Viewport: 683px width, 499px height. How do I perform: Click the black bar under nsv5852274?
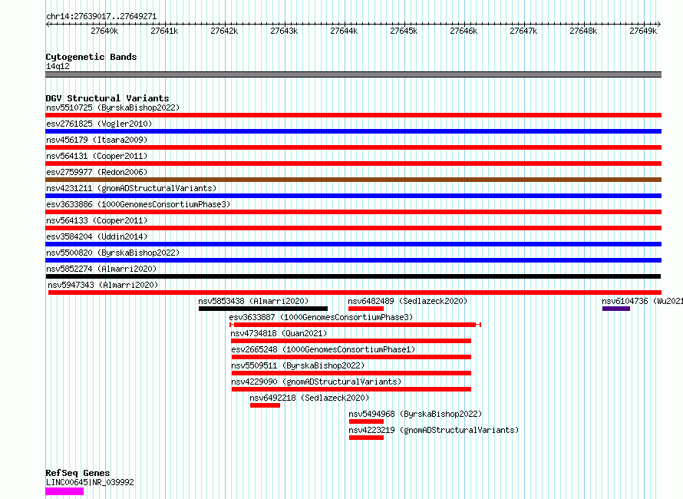[353, 276]
